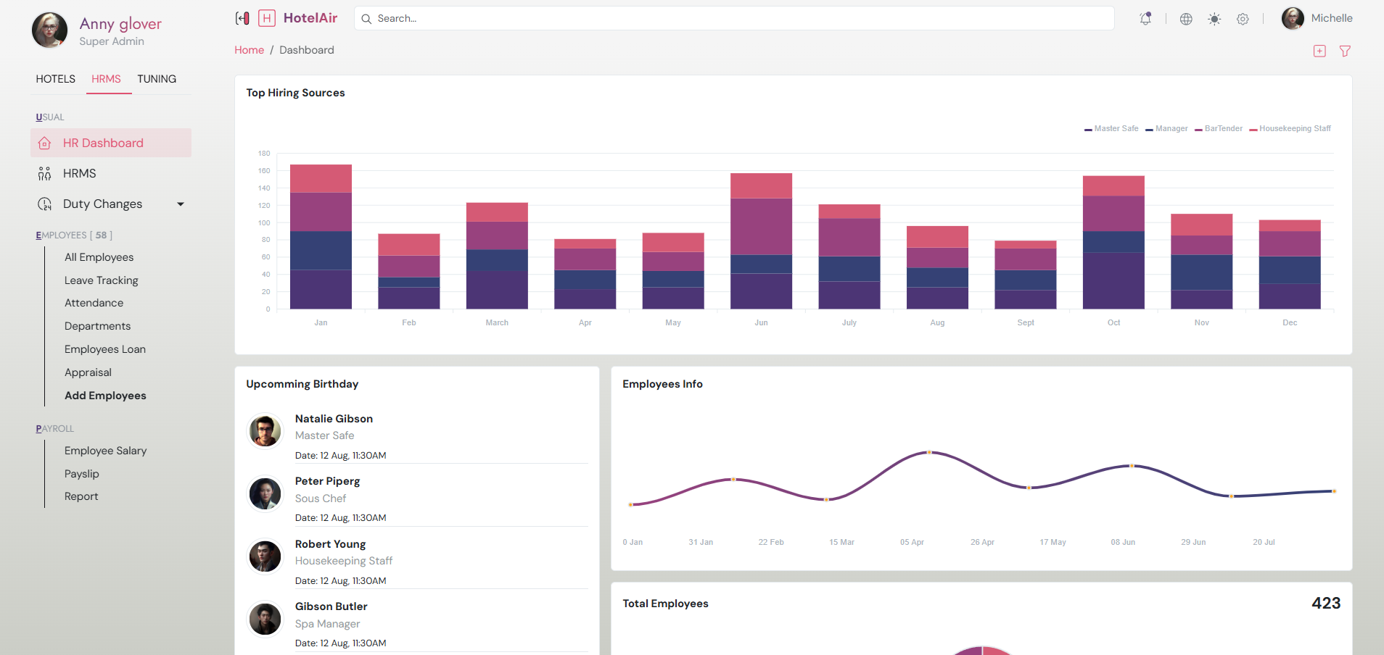Click the add widget plus icon

point(1319,51)
